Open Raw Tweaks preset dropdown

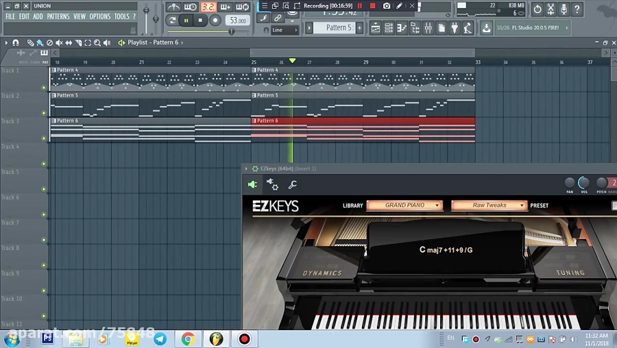(489, 206)
